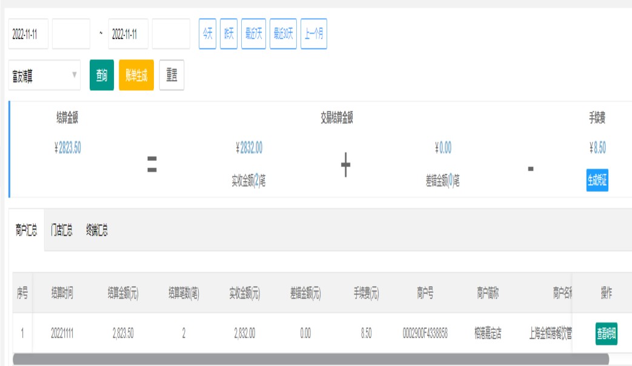Open the 富友清算 dropdown
This screenshot has height=366, width=632.
(x=44, y=75)
